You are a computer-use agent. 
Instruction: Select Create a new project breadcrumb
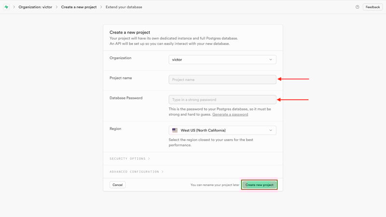coord(79,7)
